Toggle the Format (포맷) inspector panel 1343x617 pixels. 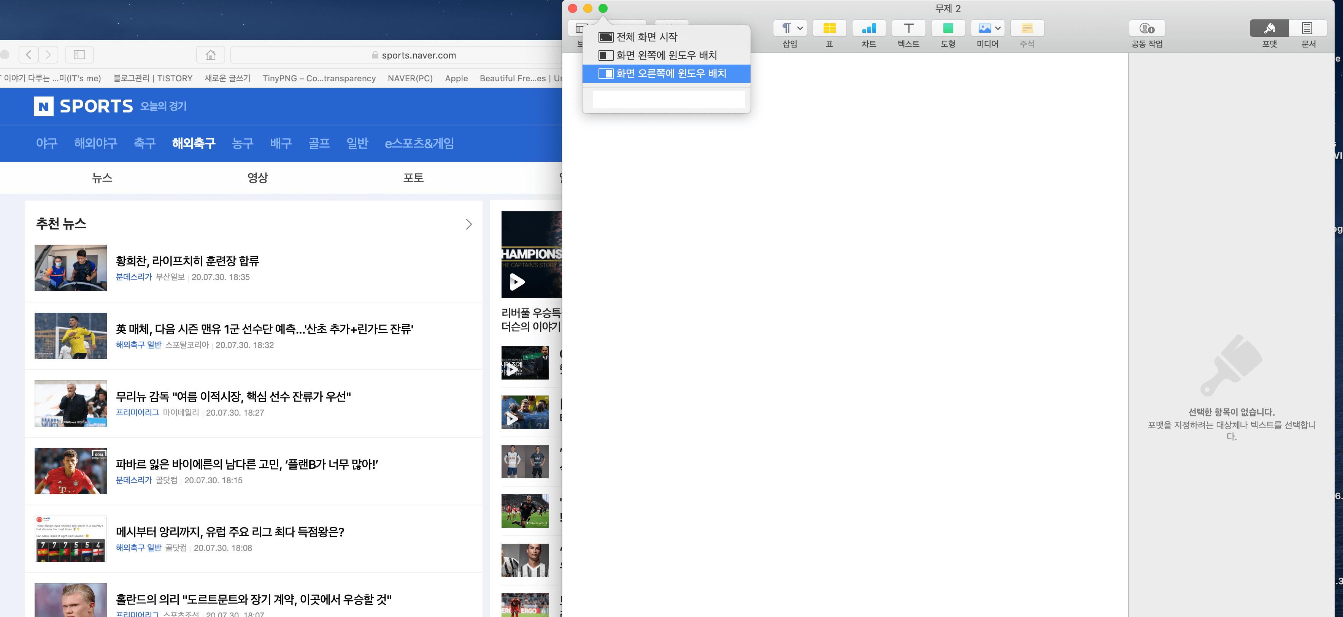1269,28
